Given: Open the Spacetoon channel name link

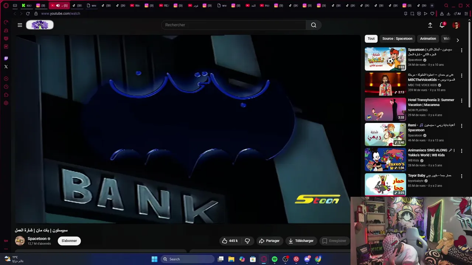Looking at the screenshot, I should (x=37, y=239).
